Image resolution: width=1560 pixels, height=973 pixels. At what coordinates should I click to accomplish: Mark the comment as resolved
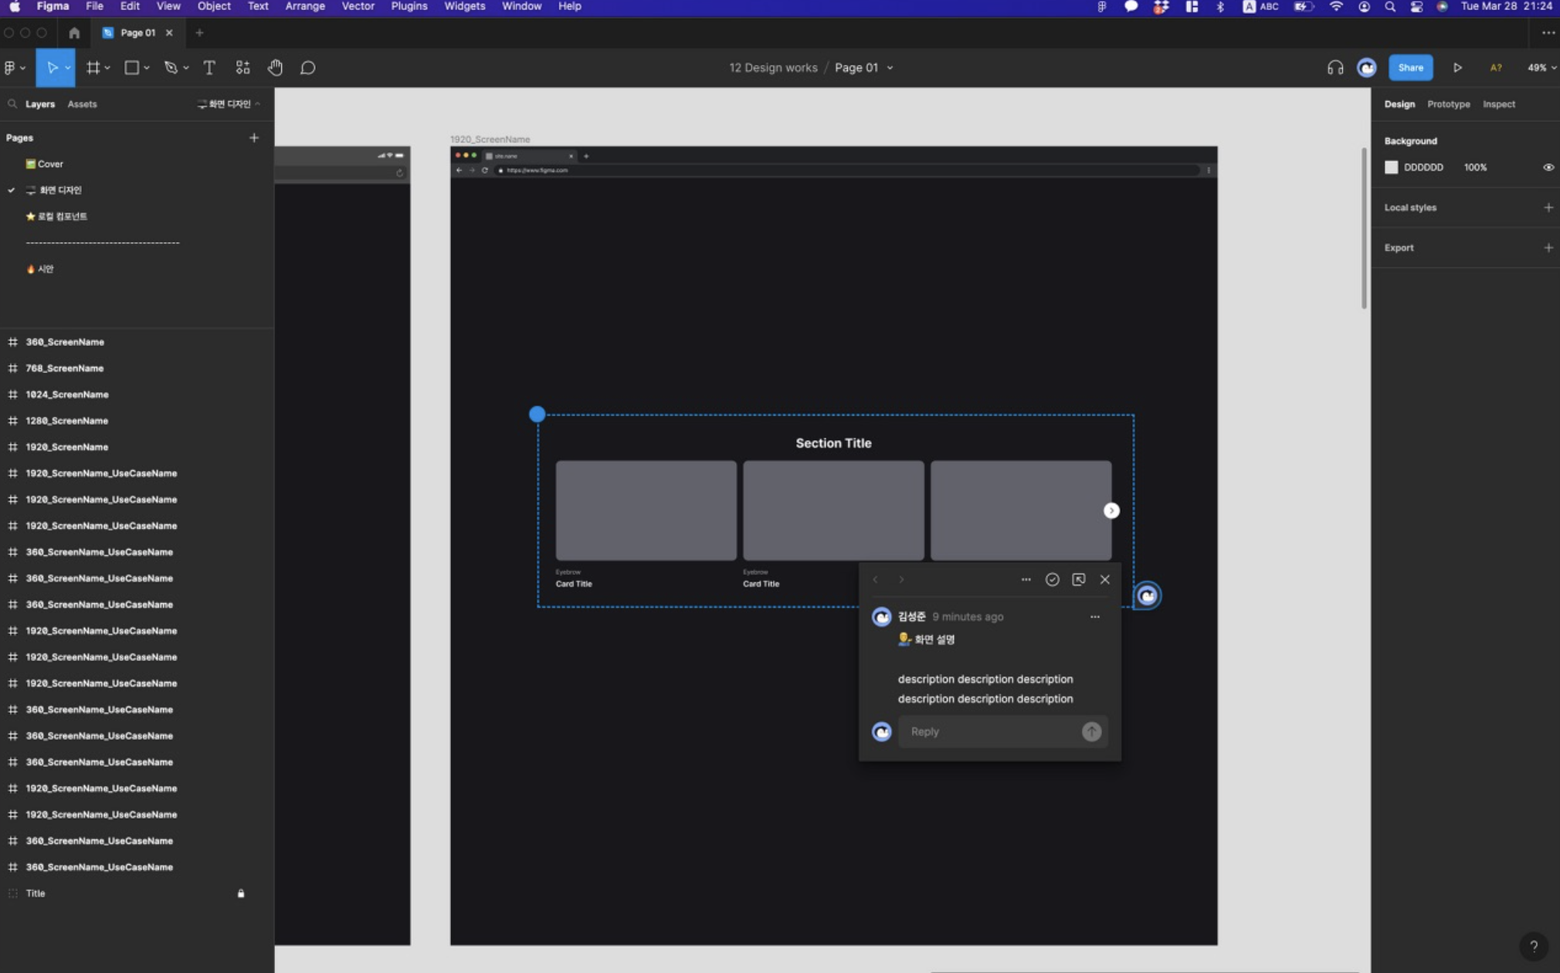coord(1052,579)
